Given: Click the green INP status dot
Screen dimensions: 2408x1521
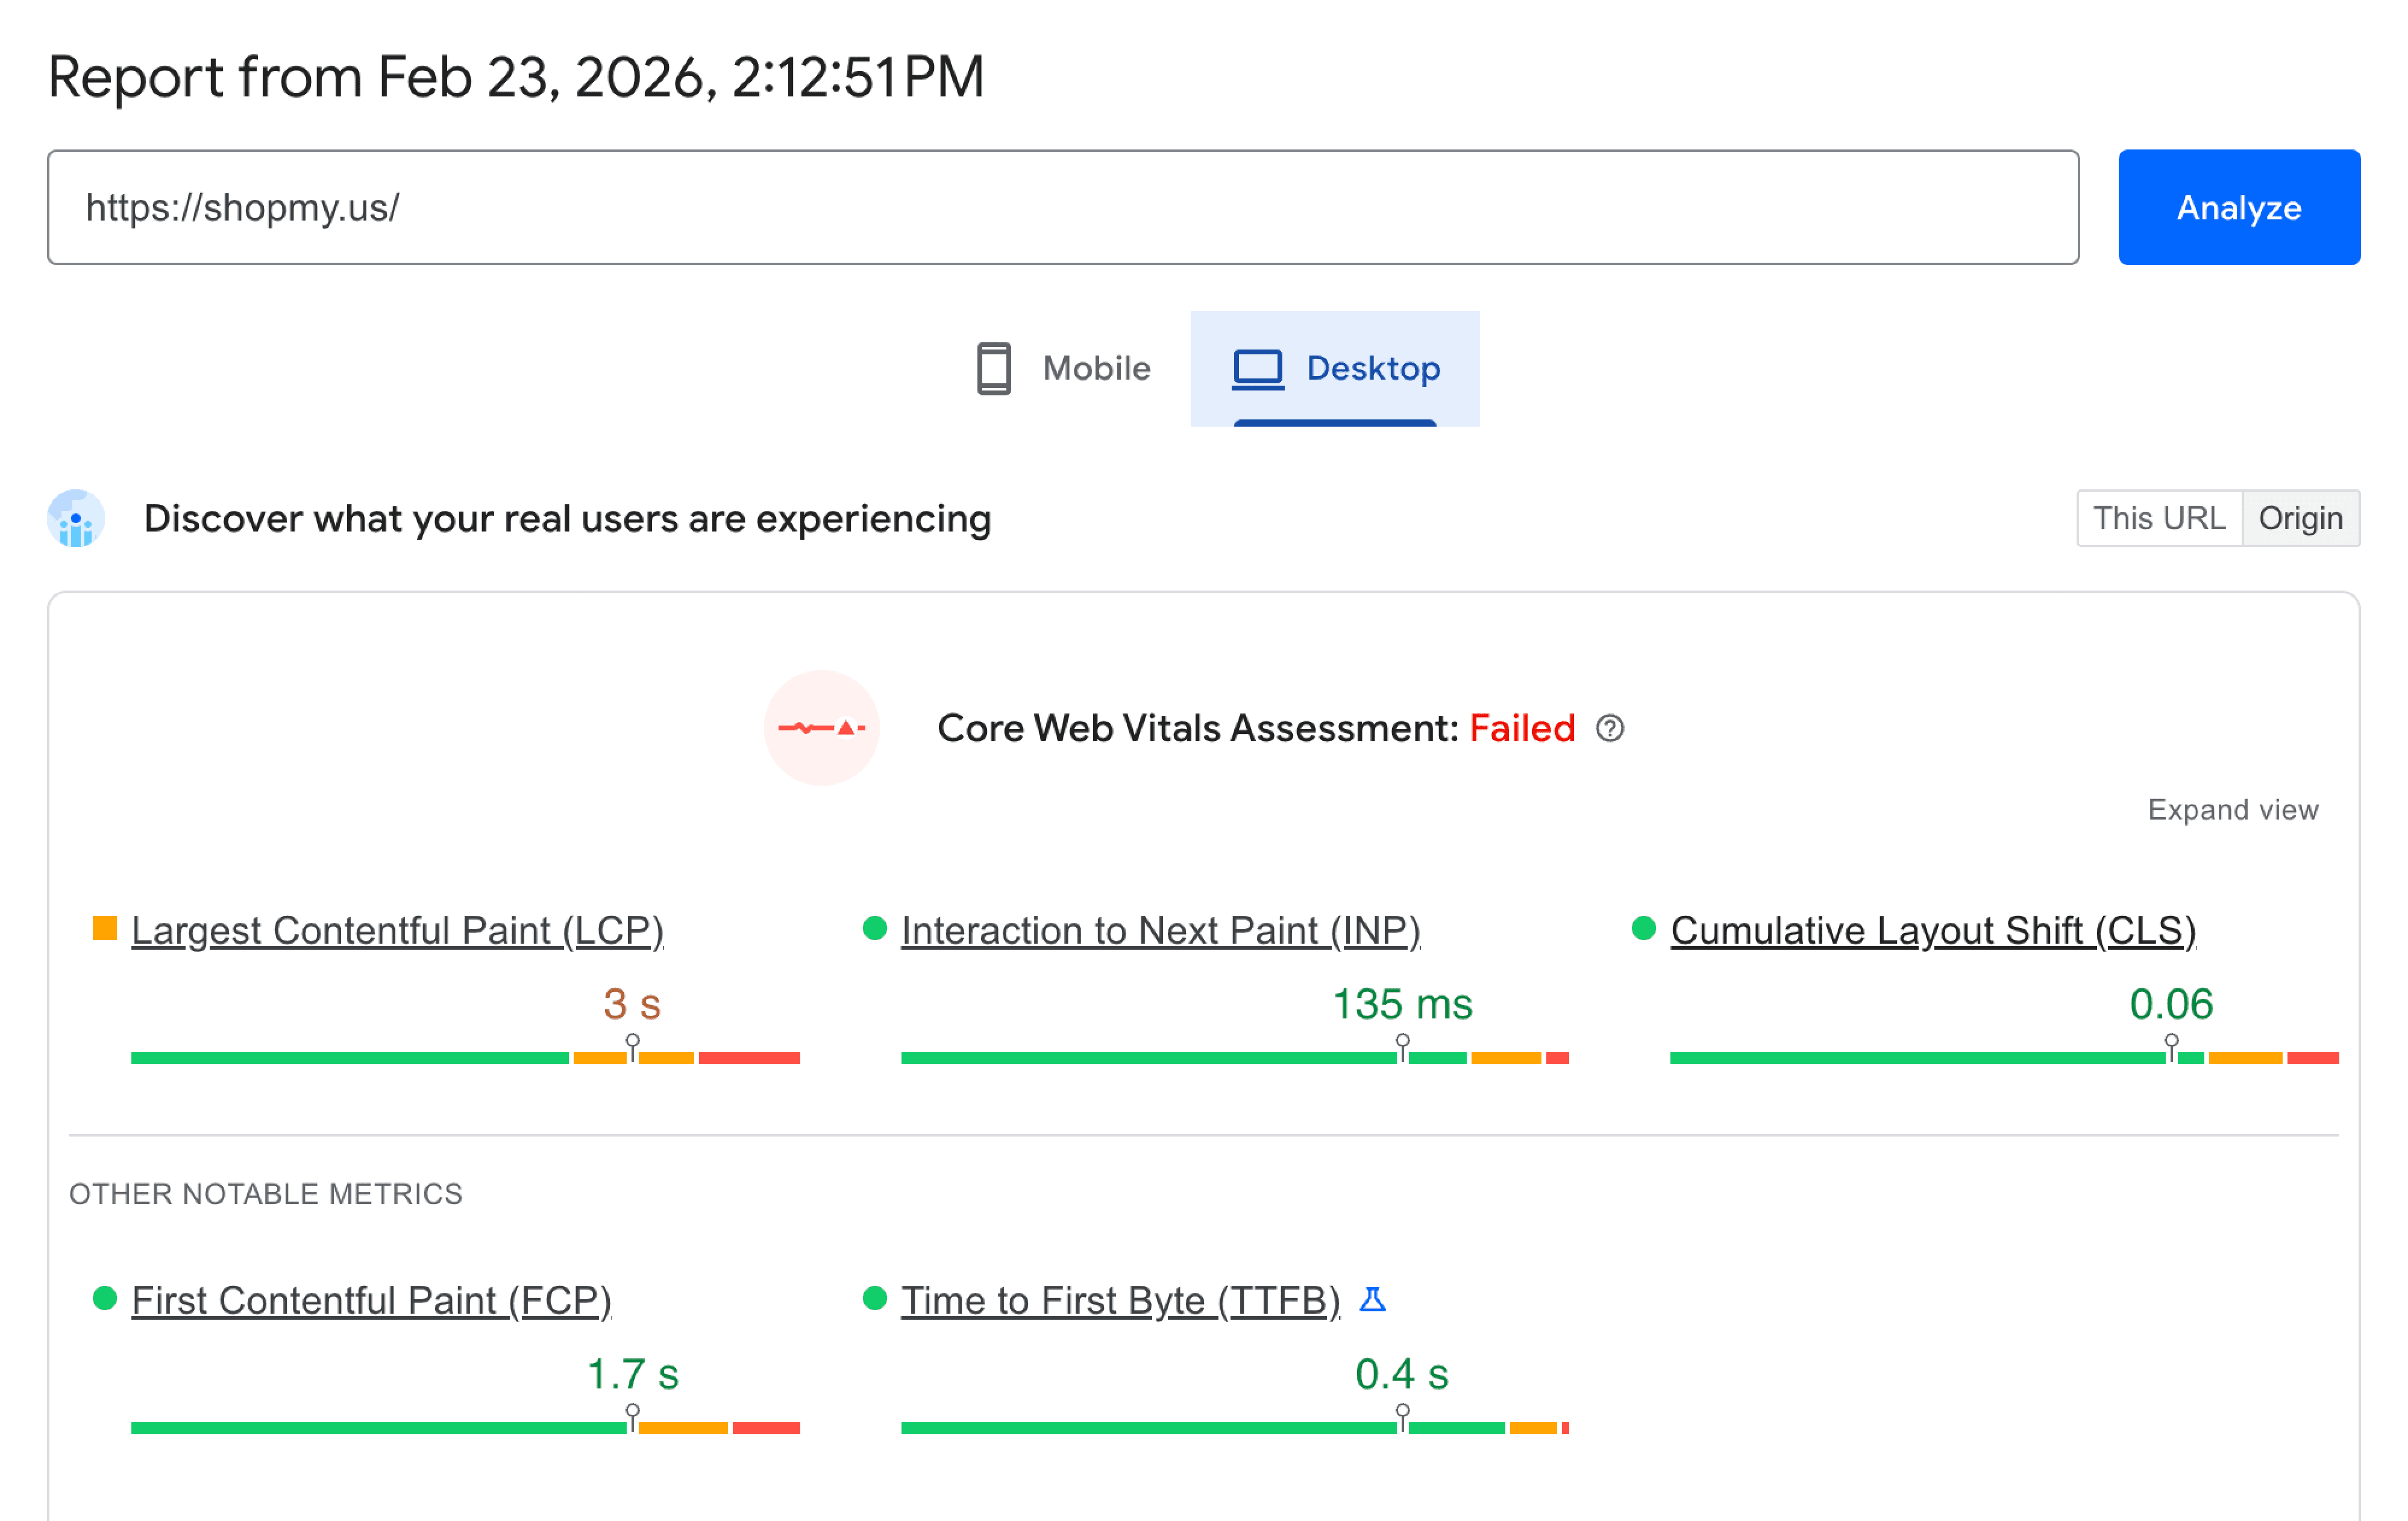Looking at the screenshot, I should click(874, 929).
